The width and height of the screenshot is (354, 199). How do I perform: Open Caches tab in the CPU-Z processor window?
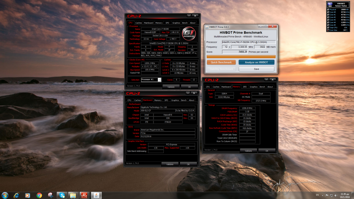click(x=138, y=23)
